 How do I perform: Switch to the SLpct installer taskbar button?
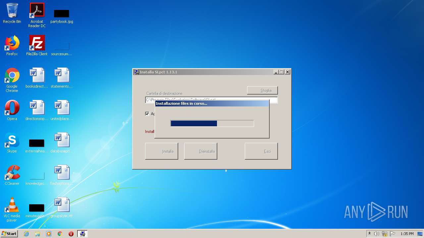[x=82, y=234]
